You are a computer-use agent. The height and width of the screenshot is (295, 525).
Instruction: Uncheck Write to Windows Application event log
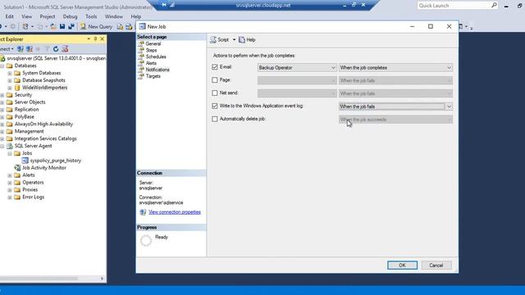[x=215, y=106]
